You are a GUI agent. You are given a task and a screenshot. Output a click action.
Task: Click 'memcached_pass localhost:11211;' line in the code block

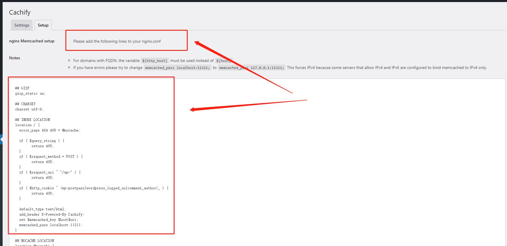coord(51,225)
